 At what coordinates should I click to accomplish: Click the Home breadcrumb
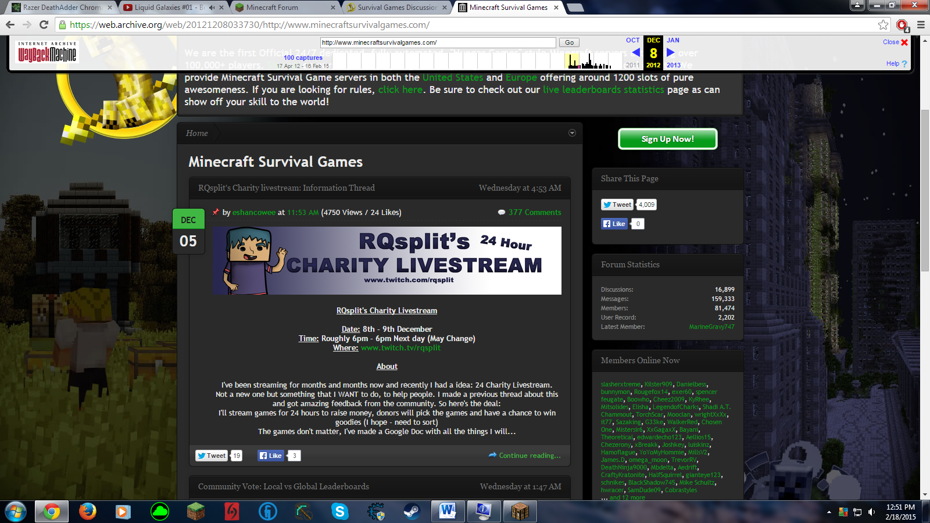[197, 133]
